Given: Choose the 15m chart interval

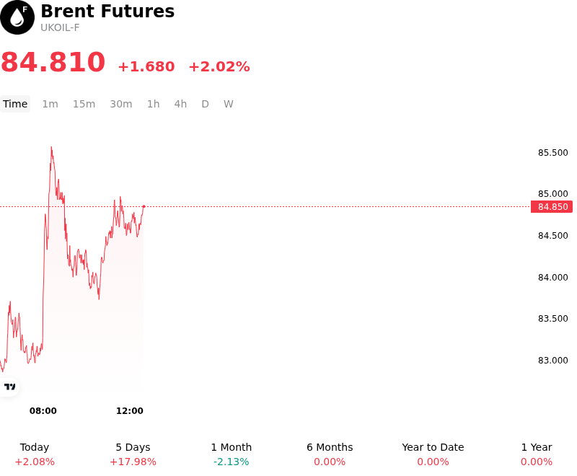Looking at the screenshot, I should point(84,104).
